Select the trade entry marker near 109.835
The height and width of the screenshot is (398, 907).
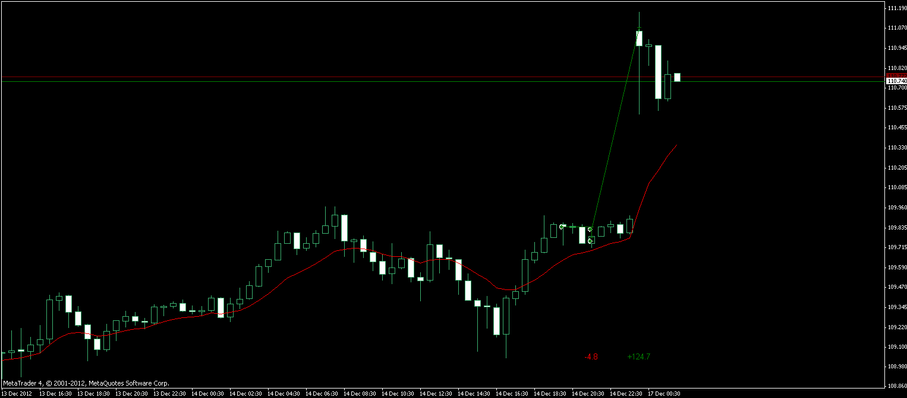[562, 226]
